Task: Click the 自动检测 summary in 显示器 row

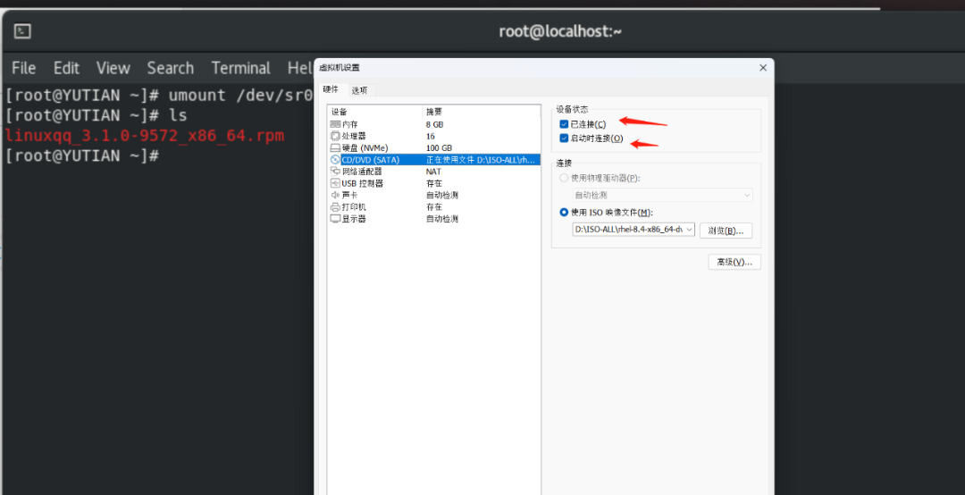Action: (442, 219)
